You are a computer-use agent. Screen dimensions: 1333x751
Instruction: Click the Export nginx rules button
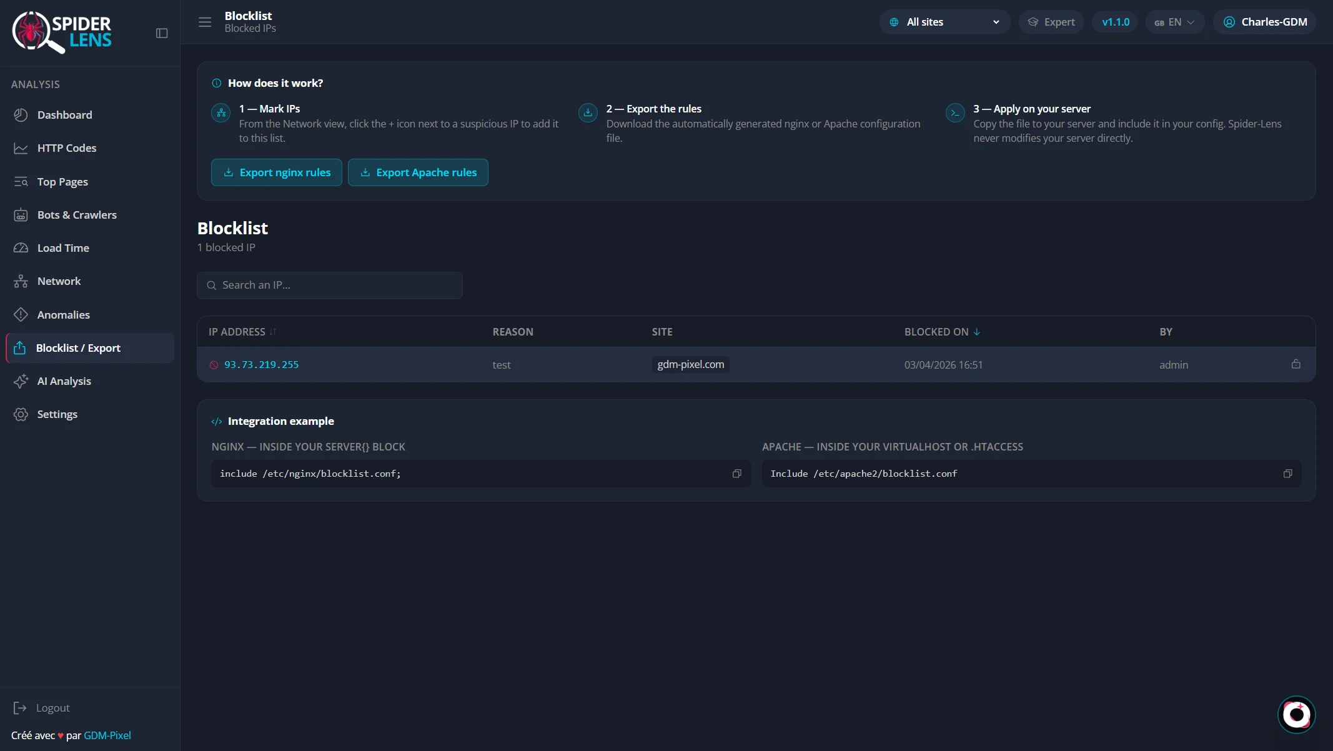tap(277, 172)
